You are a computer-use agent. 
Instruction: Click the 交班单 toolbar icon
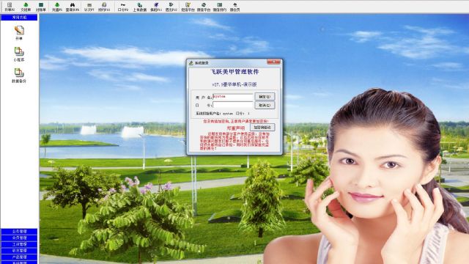(x=26, y=7)
